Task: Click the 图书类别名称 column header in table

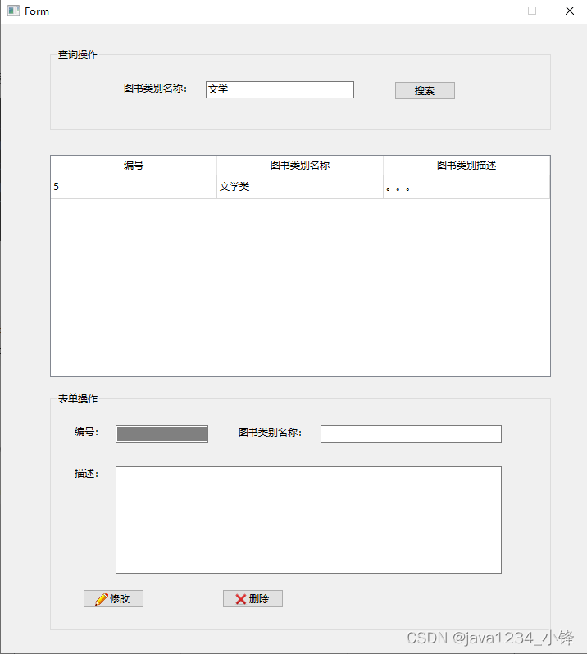Action: (x=300, y=166)
